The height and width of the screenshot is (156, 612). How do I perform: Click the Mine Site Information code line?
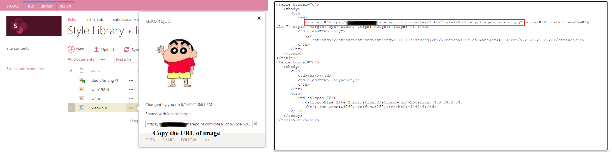point(383,102)
